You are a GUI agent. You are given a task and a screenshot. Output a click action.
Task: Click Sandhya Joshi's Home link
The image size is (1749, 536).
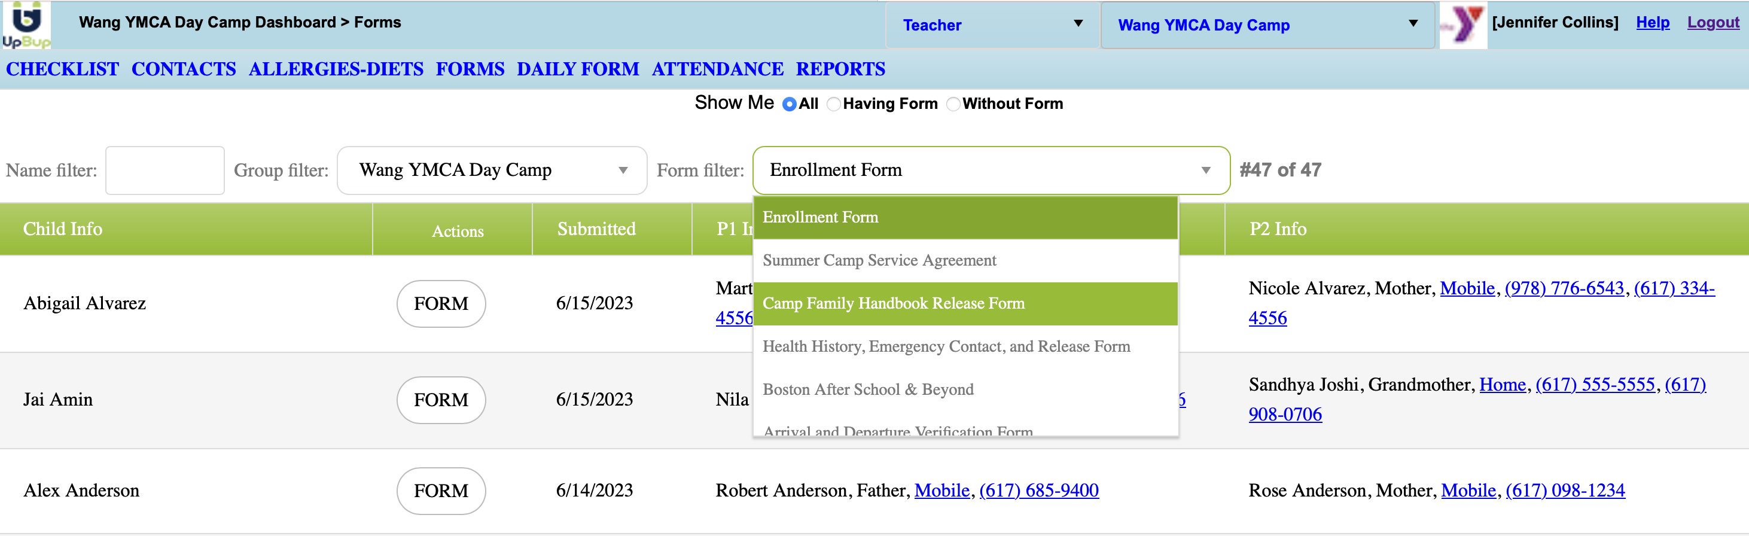click(x=1503, y=385)
